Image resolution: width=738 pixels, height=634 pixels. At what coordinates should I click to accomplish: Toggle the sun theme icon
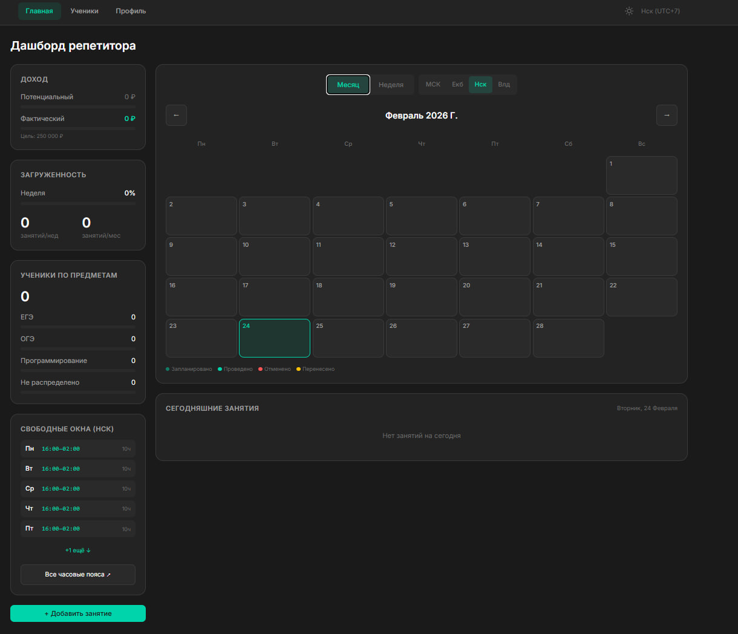tap(629, 11)
